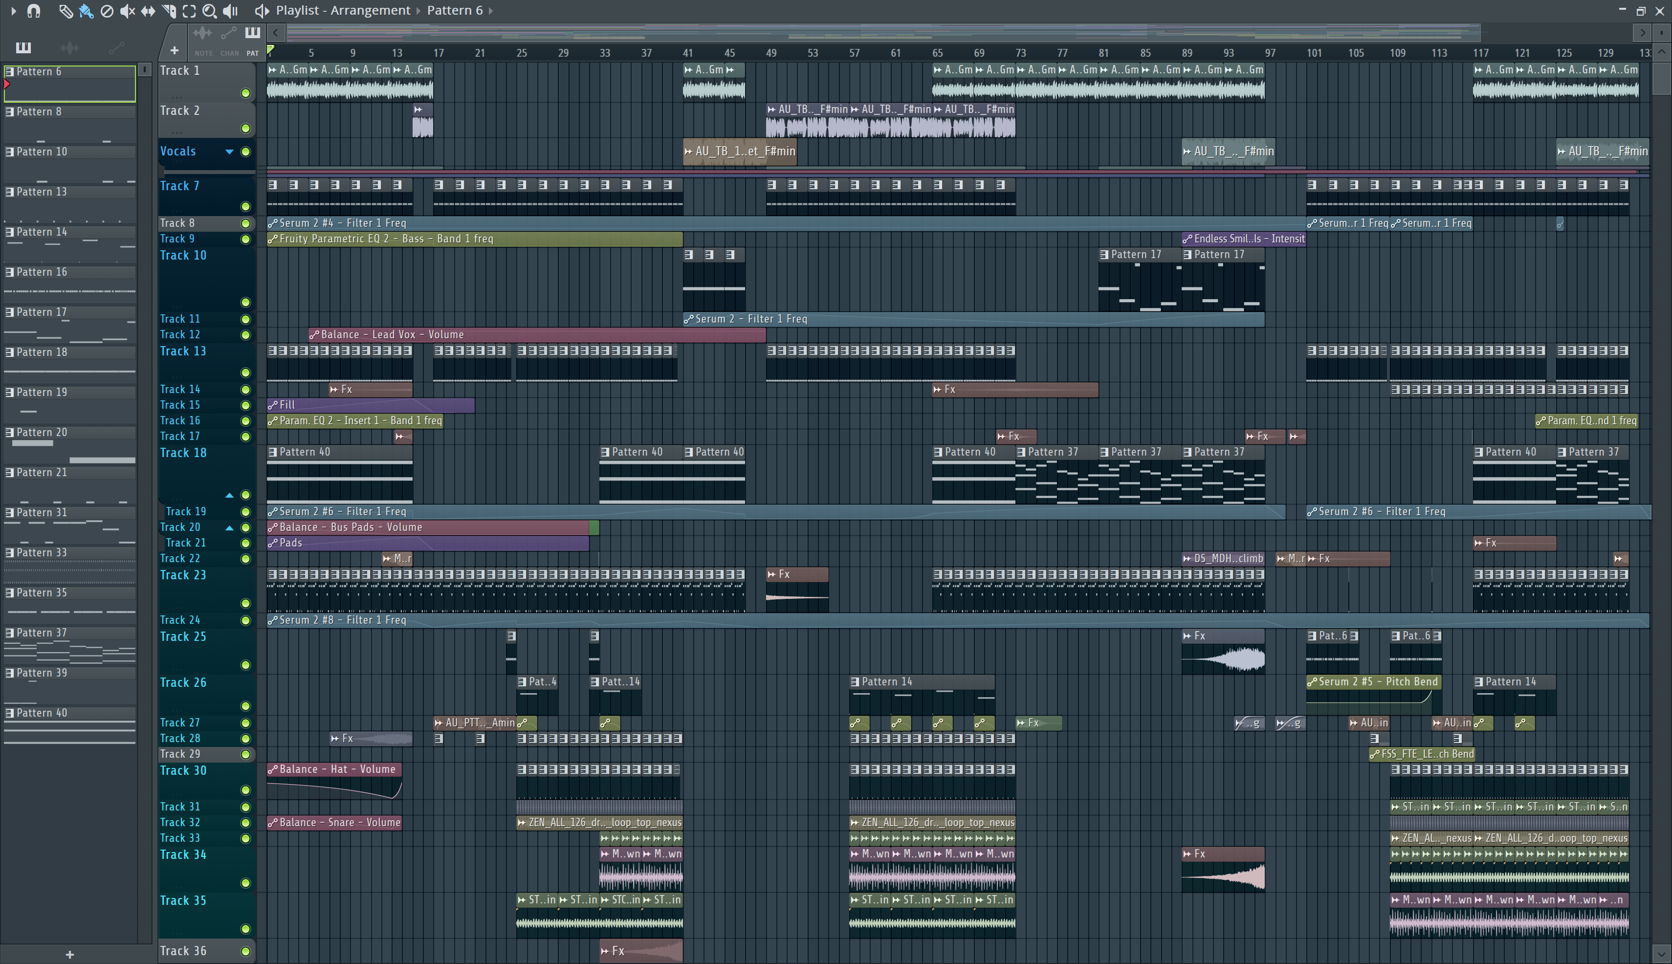Click the Track 8 header
1672x964 pixels.
point(207,223)
